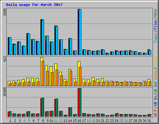Click day 16 orange sites bar in middle chart
Image resolution: width=159 pixels, height=124 pixels.
pyautogui.click(x=80, y=76)
